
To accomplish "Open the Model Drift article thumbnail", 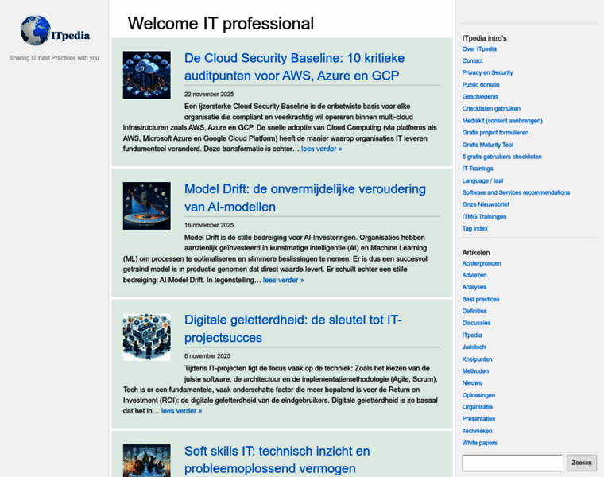I will point(147,206).
